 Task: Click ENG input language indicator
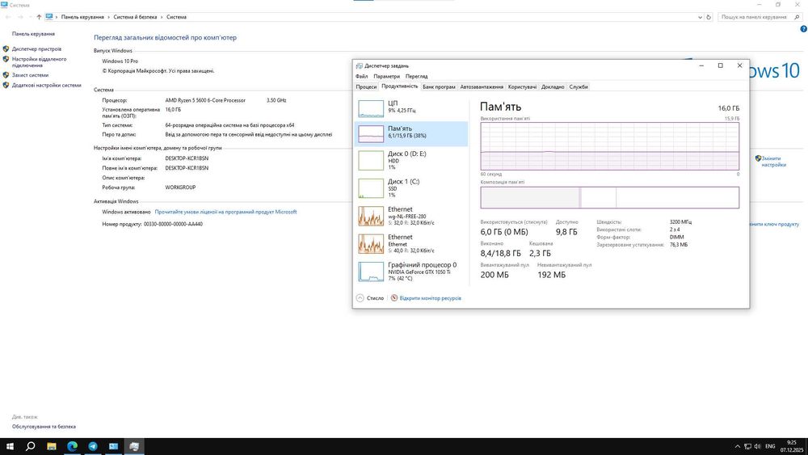coord(770,446)
